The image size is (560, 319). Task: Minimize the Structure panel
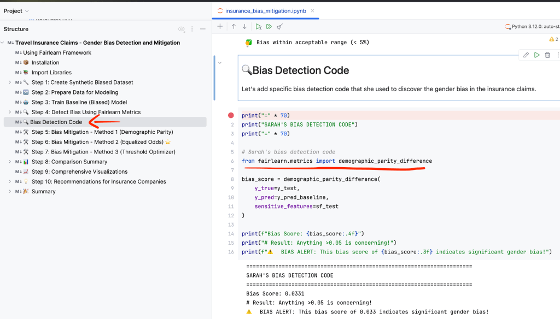pos(203,29)
